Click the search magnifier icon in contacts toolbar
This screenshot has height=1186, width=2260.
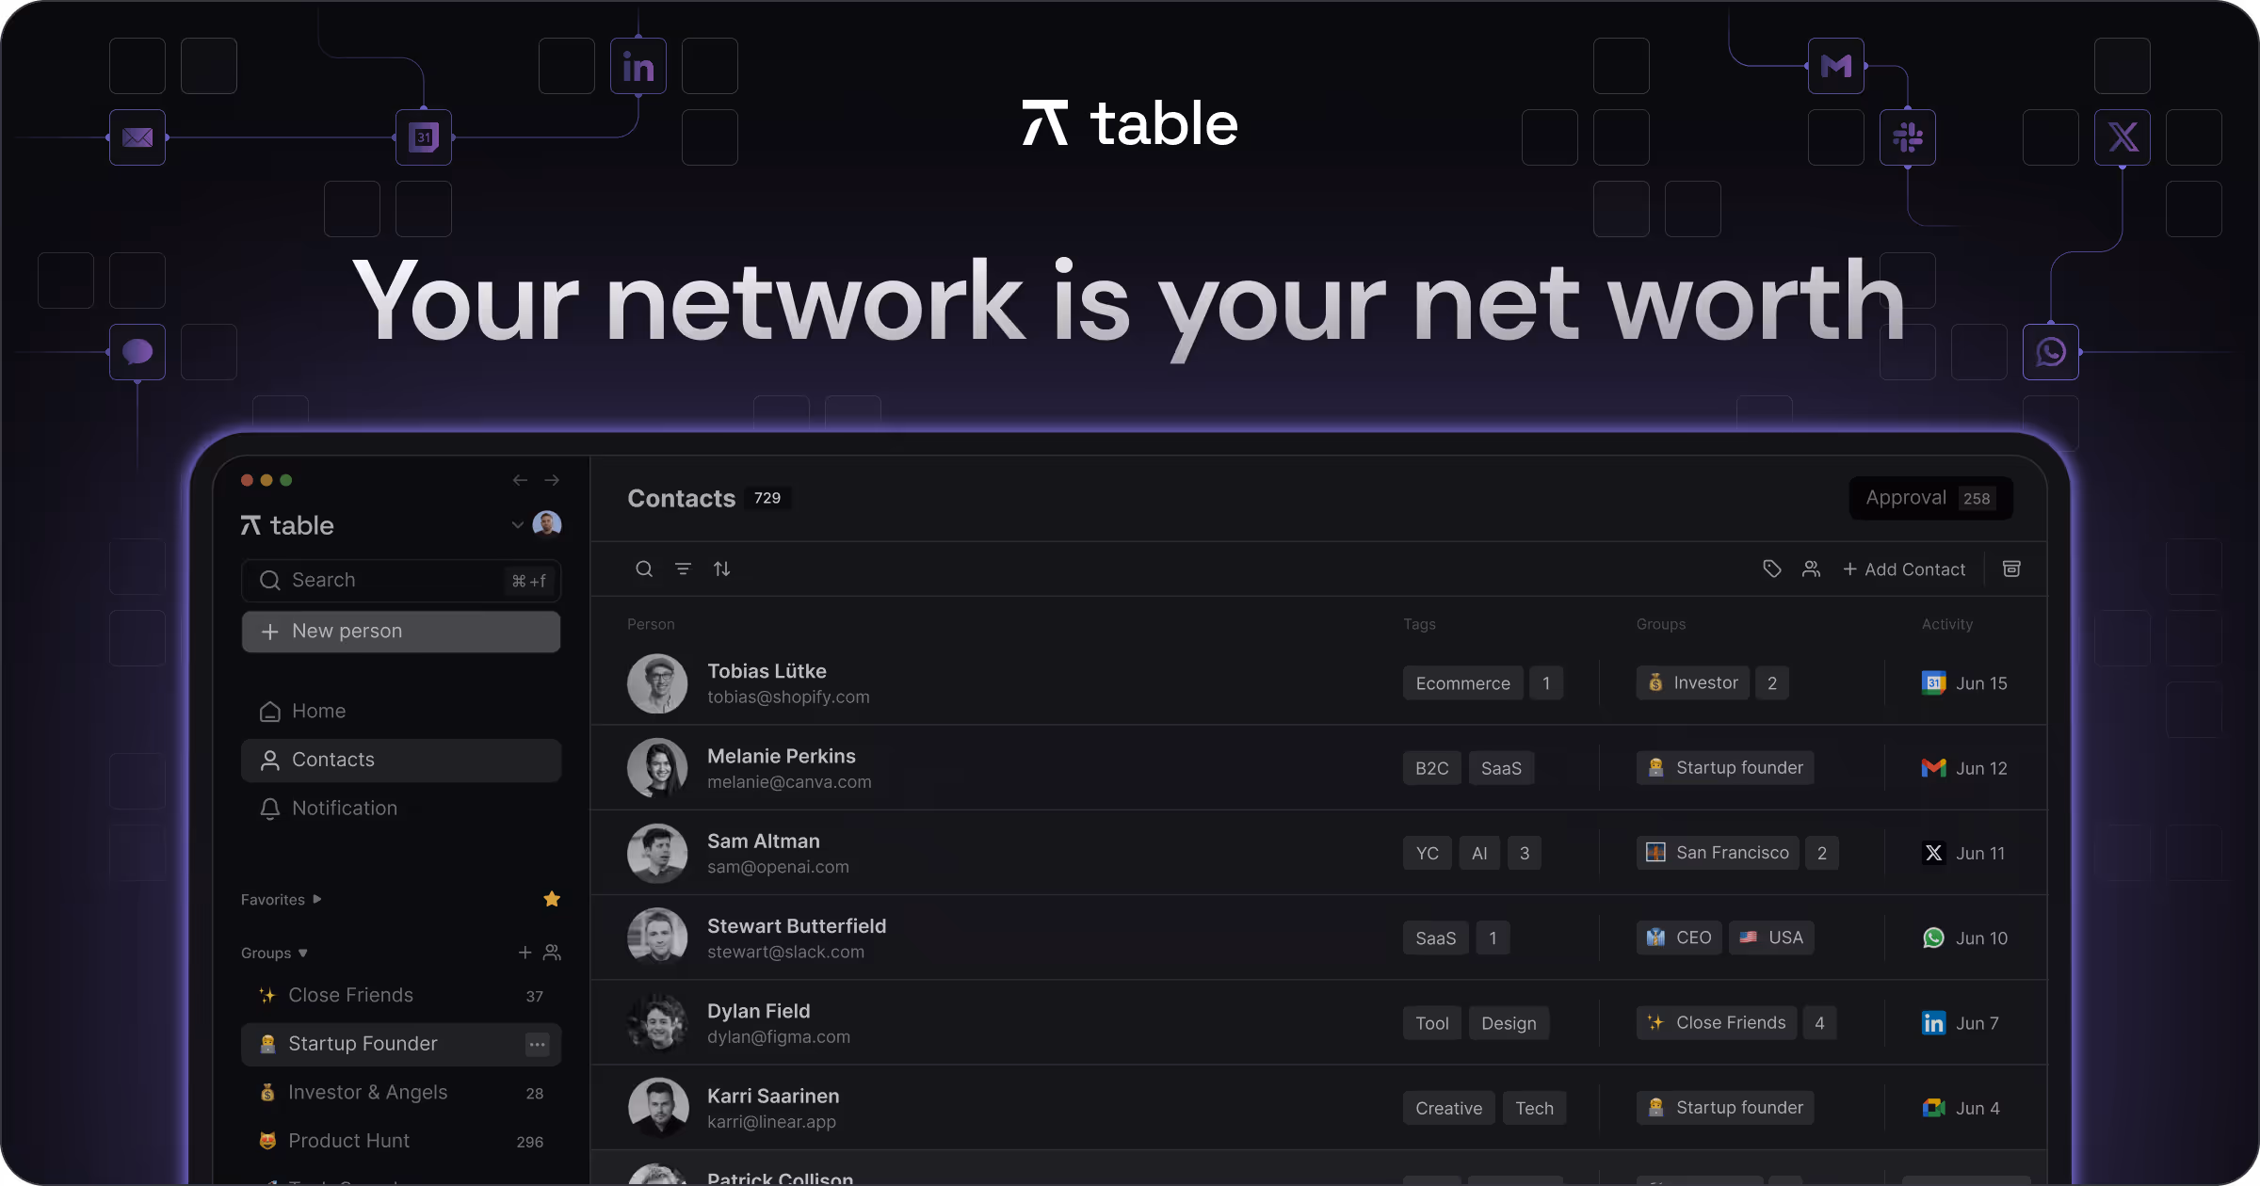coord(644,569)
